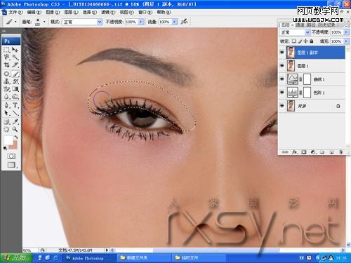Open Layers panel 填充 arrow
This screenshot has width=351, height=263.
346,41
